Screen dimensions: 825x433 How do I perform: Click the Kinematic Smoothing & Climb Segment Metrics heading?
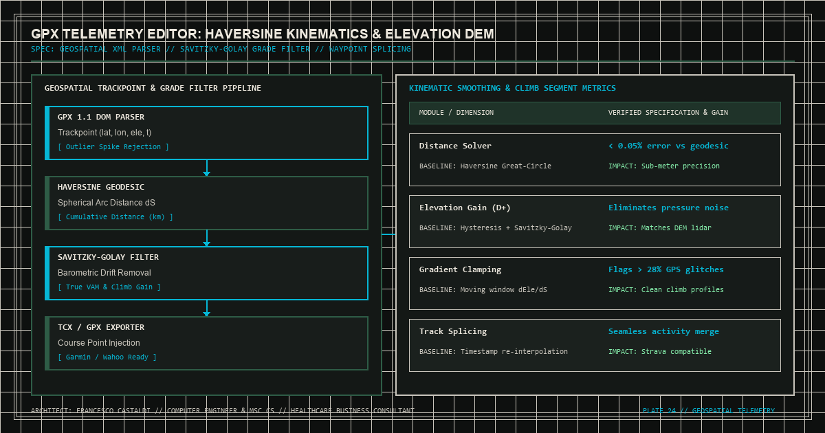512,89
